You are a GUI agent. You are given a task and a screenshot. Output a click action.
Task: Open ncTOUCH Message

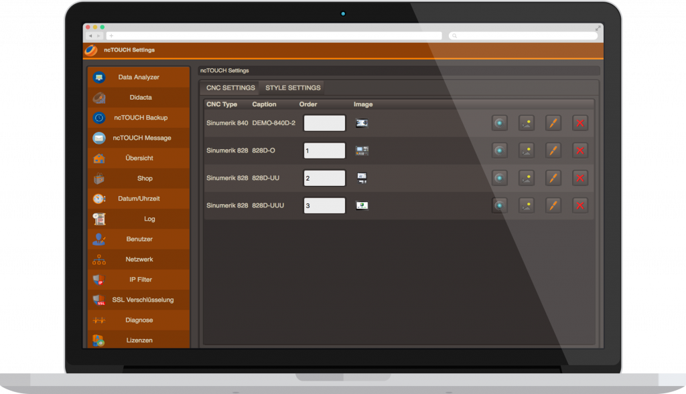click(138, 138)
